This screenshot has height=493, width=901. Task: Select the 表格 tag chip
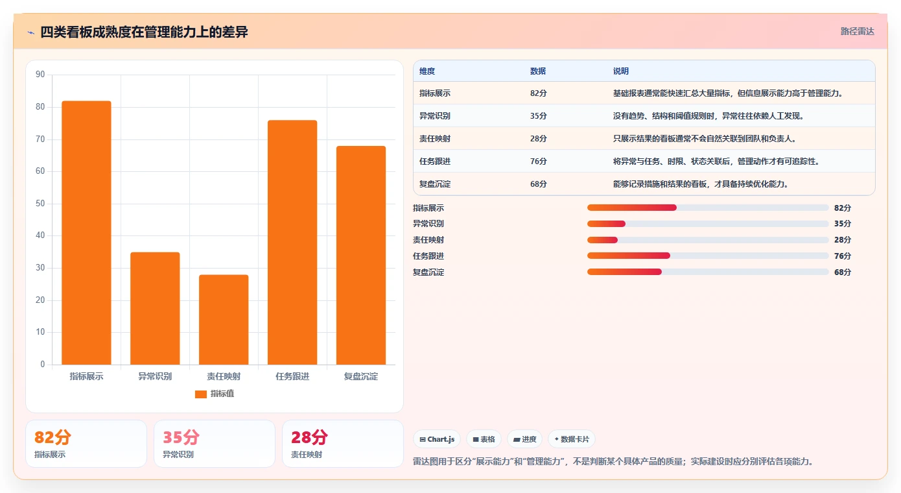point(484,439)
